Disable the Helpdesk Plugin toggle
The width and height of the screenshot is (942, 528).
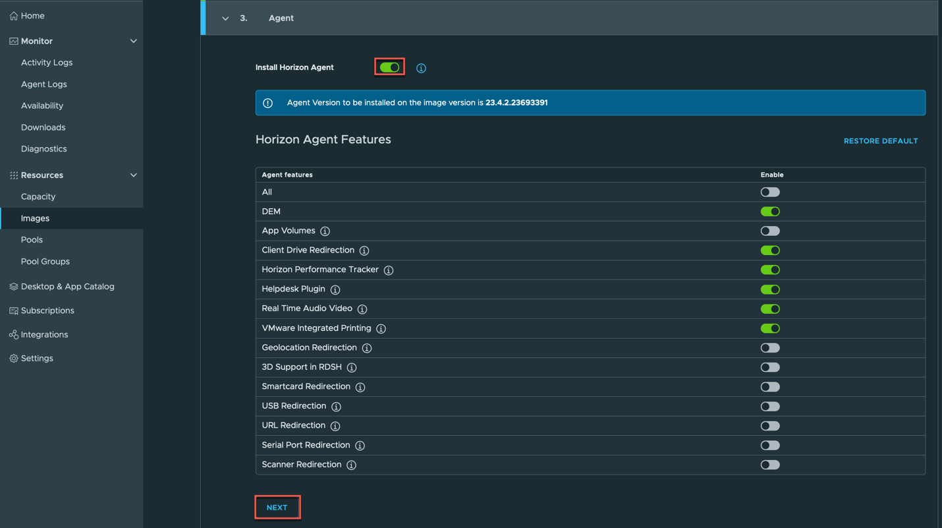pyautogui.click(x=770, y=289)
